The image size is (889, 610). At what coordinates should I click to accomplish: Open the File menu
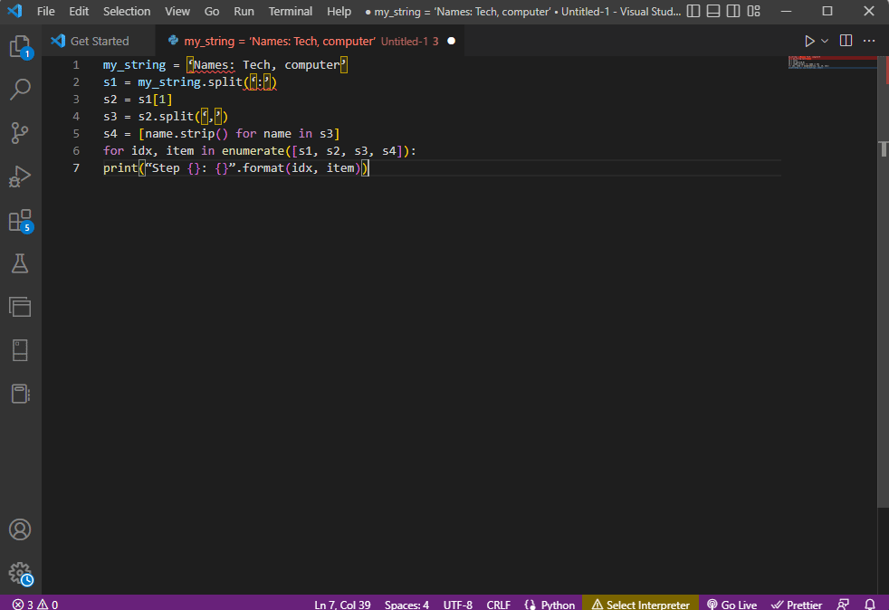[x=45, y=12]
